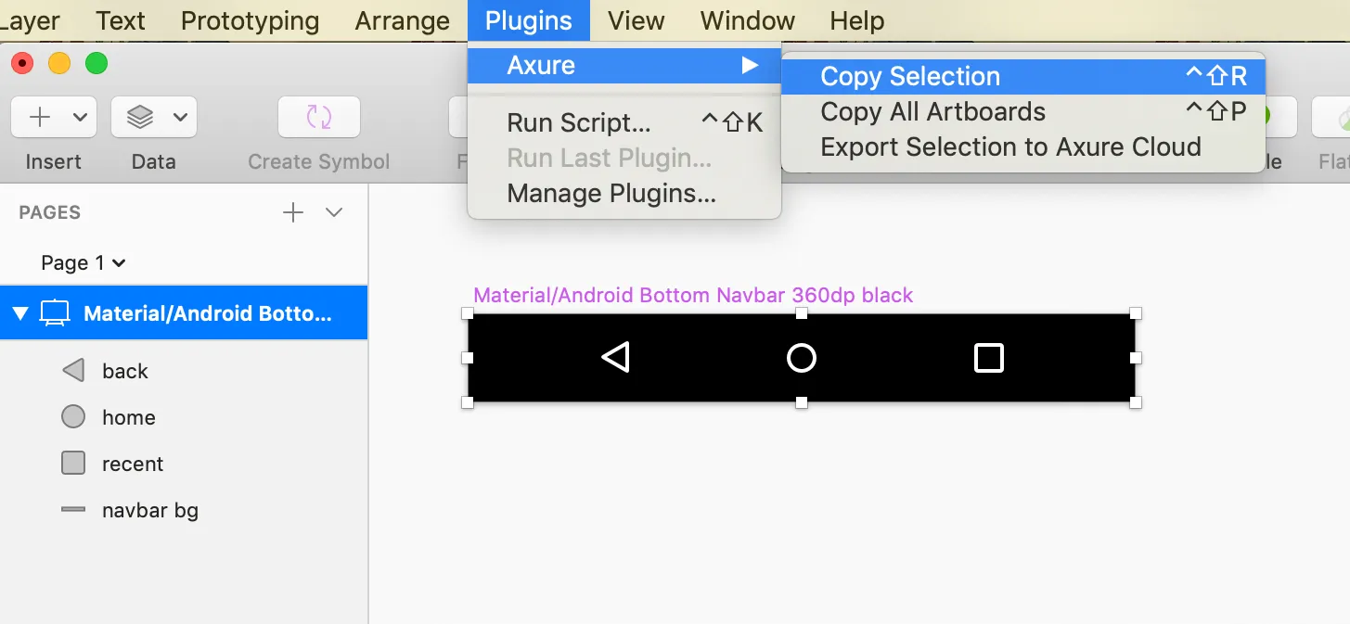The width and height of the screenshot is (1350, 624).
Task: Add a new page with the plus icon
Action: pyautogui.click(x=292, y=211)
